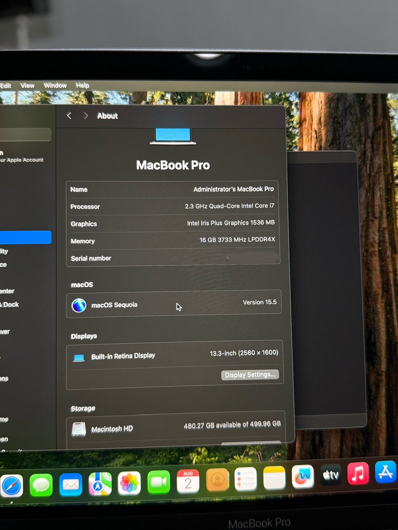Open the Contacts app in Dock
Screen dimensions: 398x530
click(217, 479)
